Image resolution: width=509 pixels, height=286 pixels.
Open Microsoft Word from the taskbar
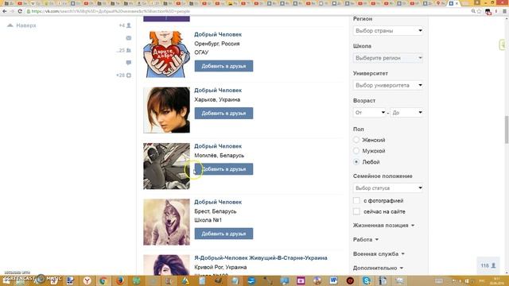point(333,280)
